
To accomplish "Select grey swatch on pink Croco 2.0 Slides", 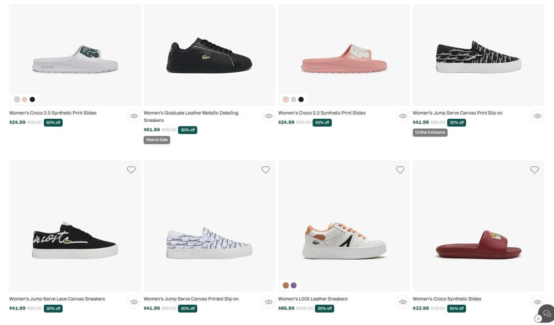I will point(293,99).
